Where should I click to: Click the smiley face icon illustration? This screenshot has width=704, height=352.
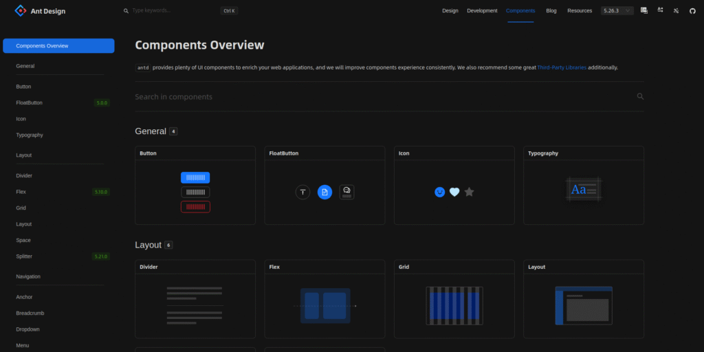(439, 192)
